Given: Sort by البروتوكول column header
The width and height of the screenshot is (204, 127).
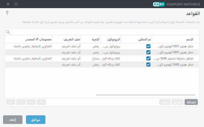Looking at the screenshot, I should 113,39.
